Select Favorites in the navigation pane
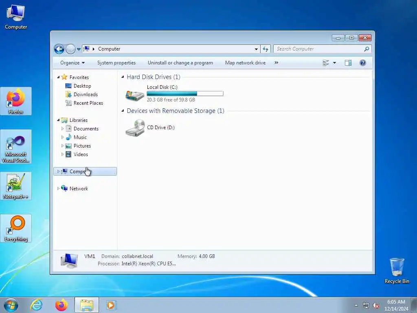 point(79,77)
